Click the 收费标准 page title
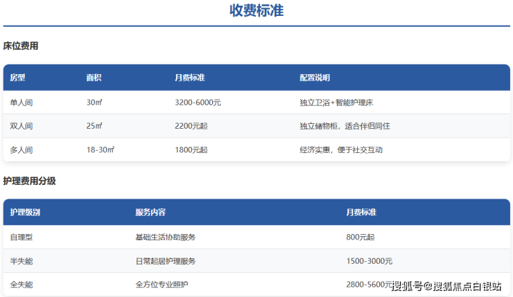 point(256,11)
